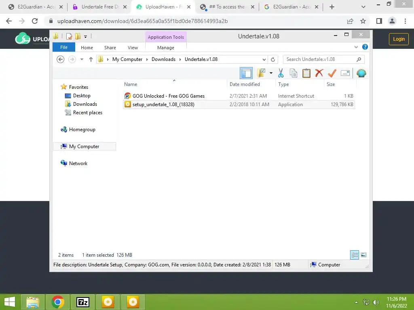The image size is (414, 310).
Task: Open Desktop in navigation pane
Action: pyautogui.click(x=82, y=95)
